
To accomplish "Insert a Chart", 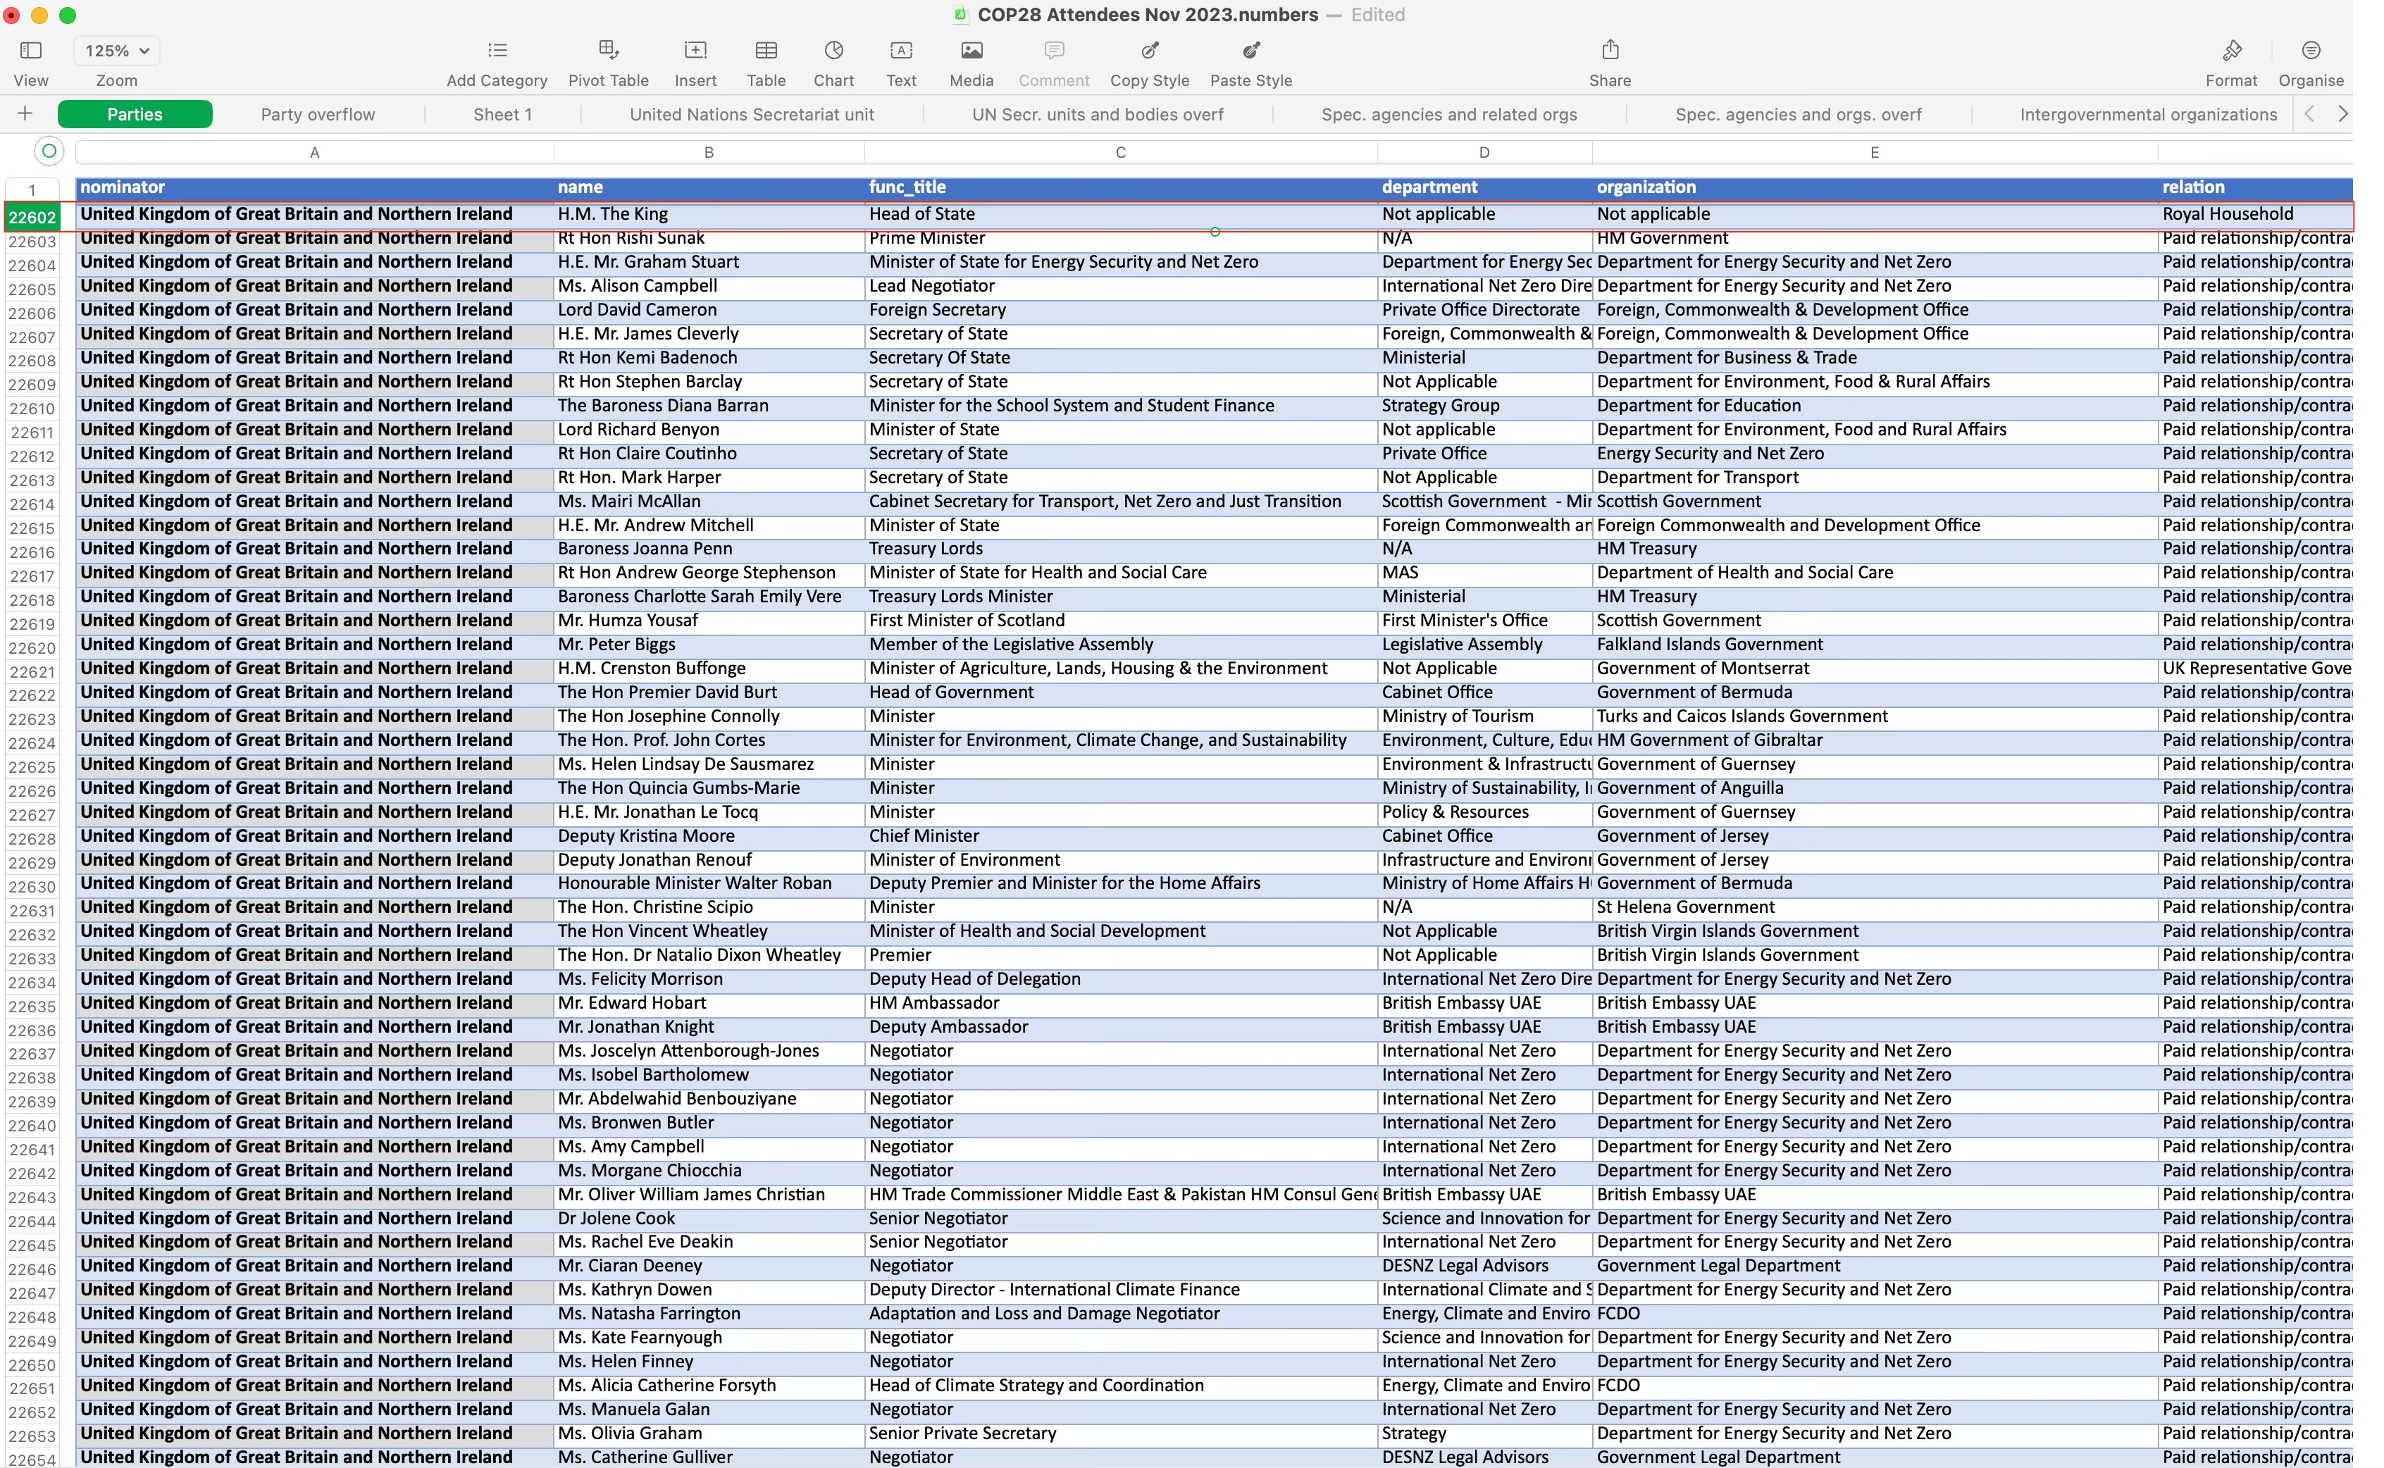I will coord(833,51).
